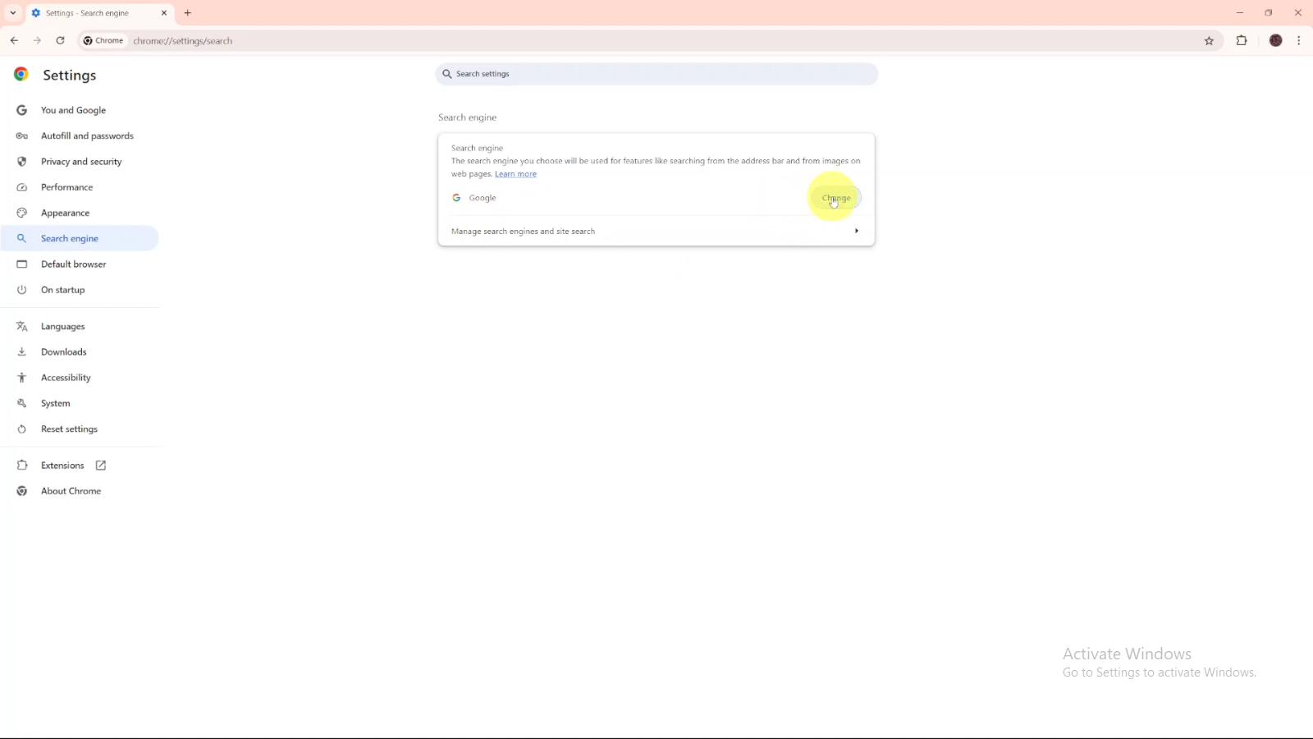Click the Google G icon beside You and Google
The image size is (1313, 739).
(x=22, y=110)
